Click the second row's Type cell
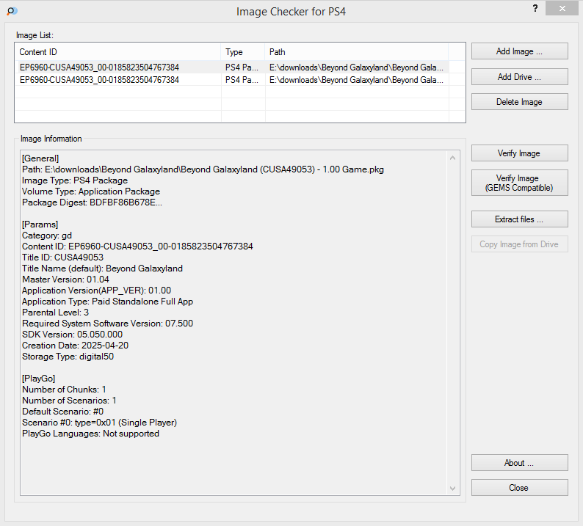The height and width of the screenshot is (526, 583). [x=243, y=80]
